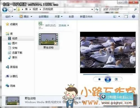
Task: Switch preview to full player mode icon
Action: (x=116, y=79)
